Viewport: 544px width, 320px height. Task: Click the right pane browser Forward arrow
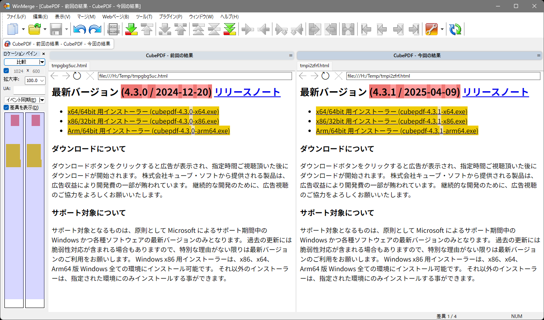tap(314, 76)
